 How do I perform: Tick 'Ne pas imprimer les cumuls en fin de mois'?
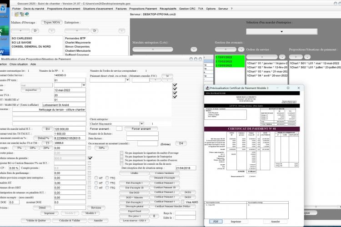[x=121, y=164]
